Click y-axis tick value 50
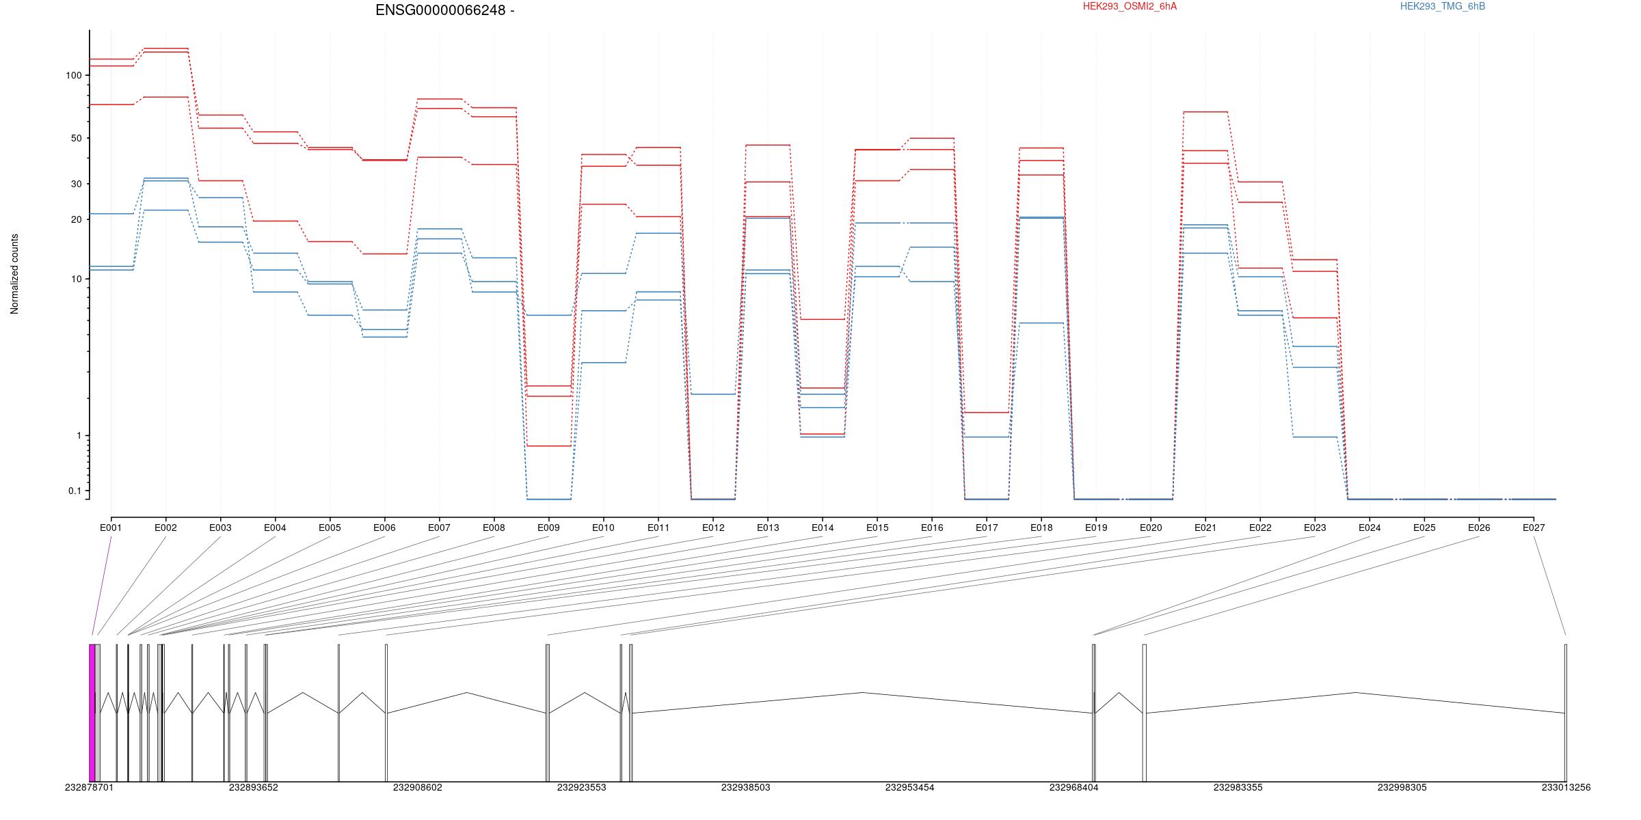The height and width of the screenshot is (820, 1641). coord(77,138)
